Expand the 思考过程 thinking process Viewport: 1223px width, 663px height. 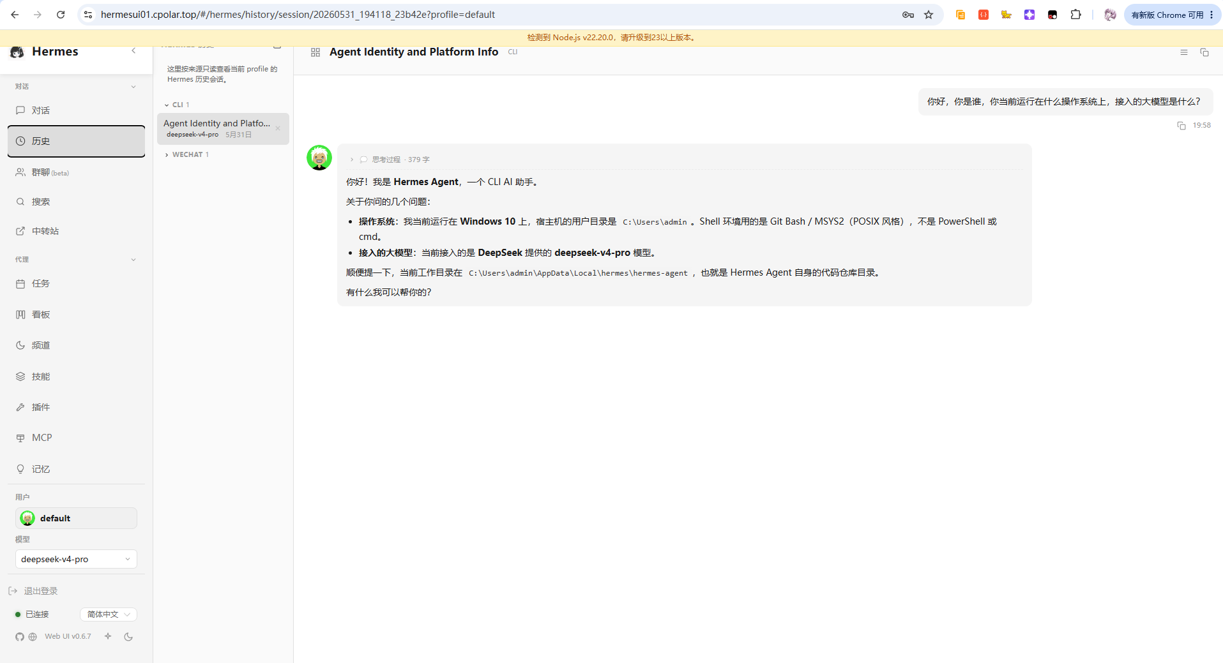pos(390,160)
